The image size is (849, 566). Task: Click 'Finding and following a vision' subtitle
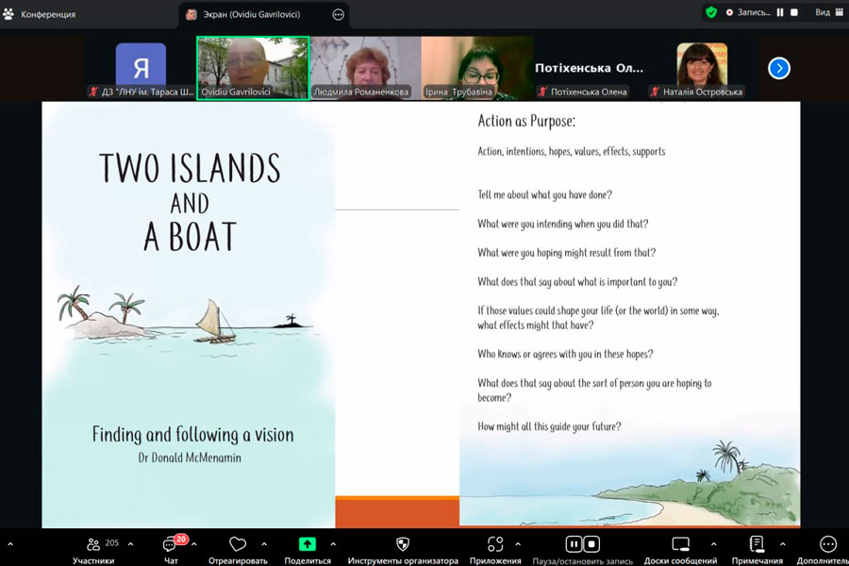pyautogui.click(x=192, y=434)
